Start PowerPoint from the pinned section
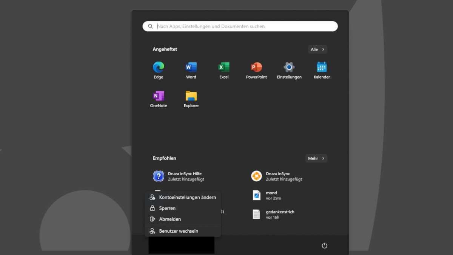The image size is (453, 255). pyautogui.click(x=256, y=71)
